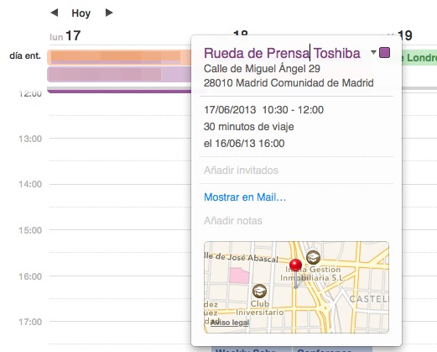
Task: Edit the alert el 16/06/13 16:00
Action: click(x=244, y=144)
